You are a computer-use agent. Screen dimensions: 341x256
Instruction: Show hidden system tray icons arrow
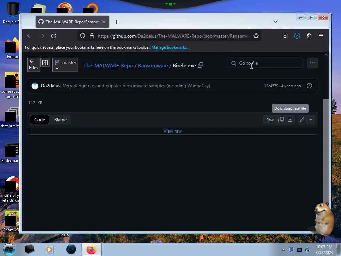point(283,250)
